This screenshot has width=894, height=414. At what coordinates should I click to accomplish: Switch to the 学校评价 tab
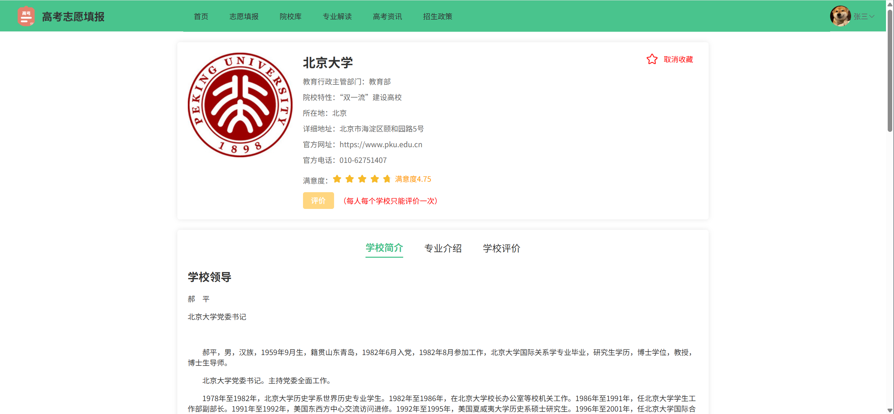(501, 248)
